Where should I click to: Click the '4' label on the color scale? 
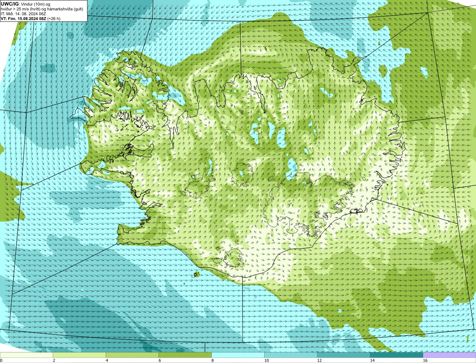pos(107,360)
